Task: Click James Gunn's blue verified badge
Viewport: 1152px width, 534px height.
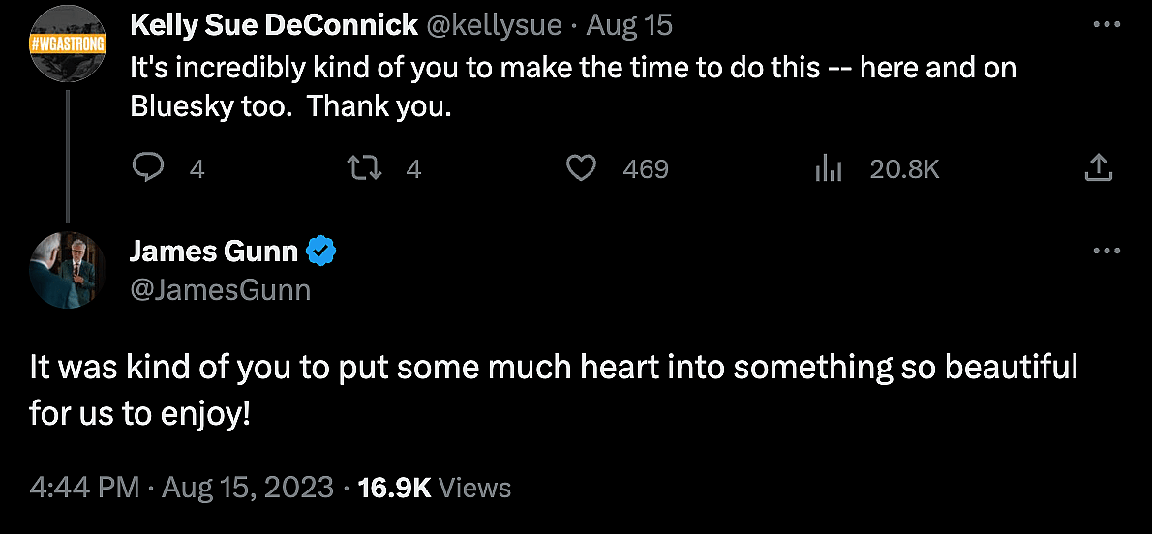Action: click(321, 252)
